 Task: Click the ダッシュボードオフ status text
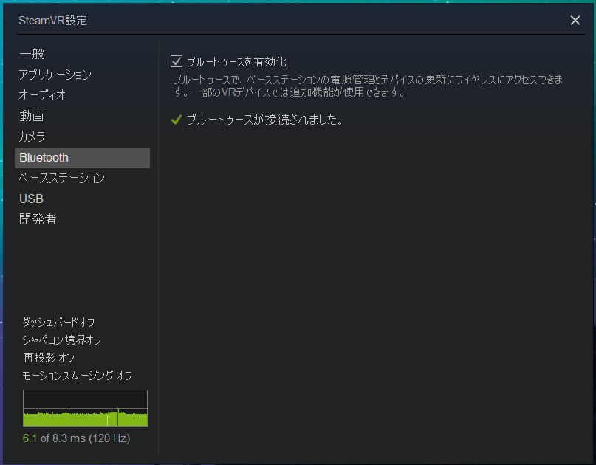(x=58, y=322)
